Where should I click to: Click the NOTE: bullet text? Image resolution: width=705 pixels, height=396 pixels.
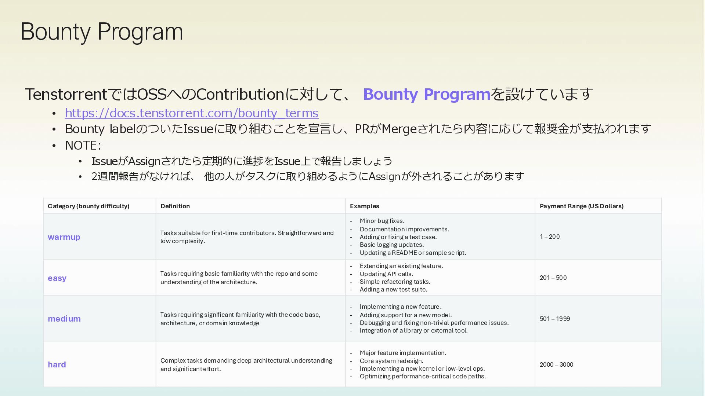pos(83,146)
